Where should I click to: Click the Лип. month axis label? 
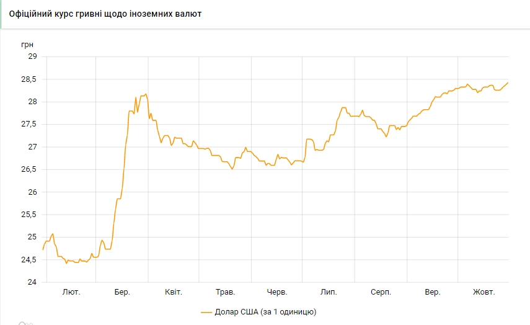click(x=329, y=292)
